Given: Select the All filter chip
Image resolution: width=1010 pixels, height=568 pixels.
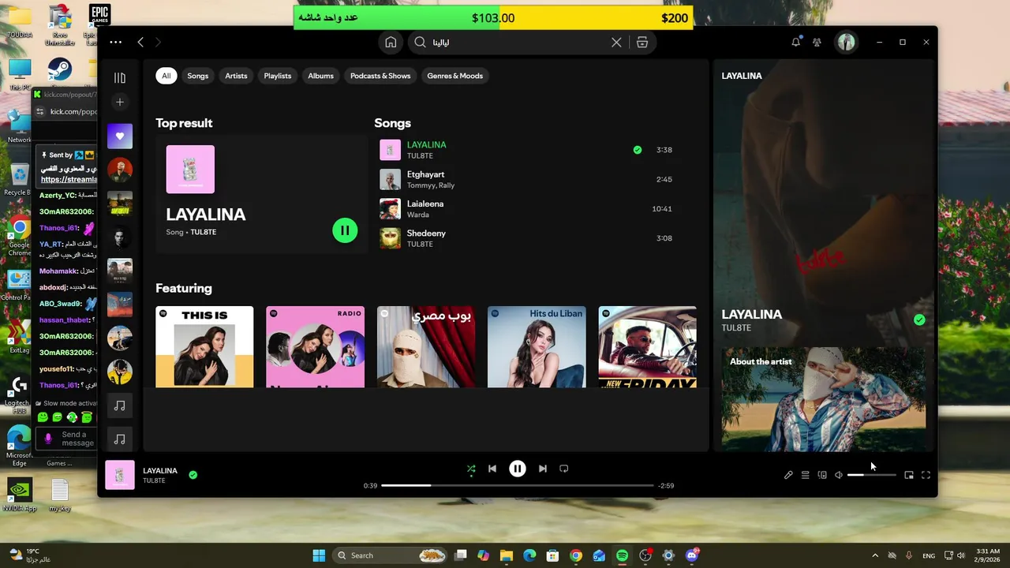Looking at the screenshot, I should [166, 76].
